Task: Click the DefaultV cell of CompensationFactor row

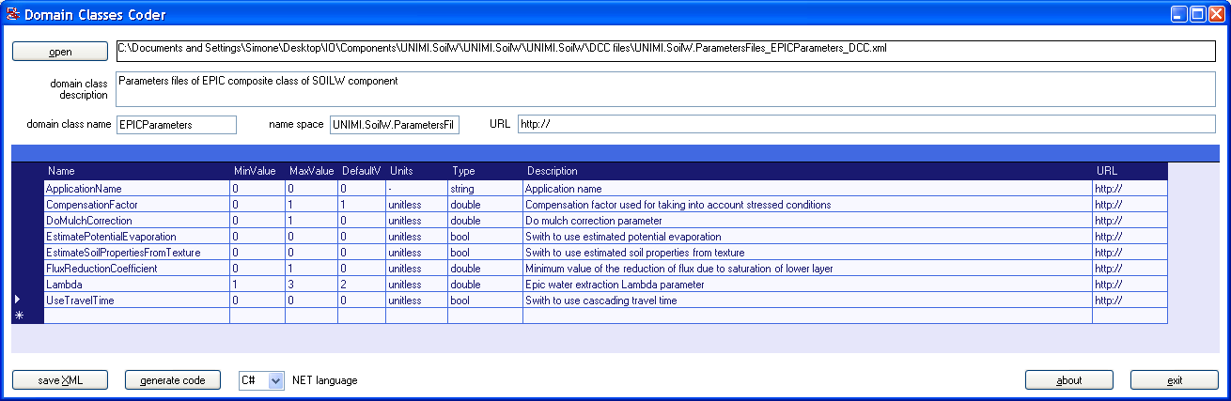Action: (362, 205)
